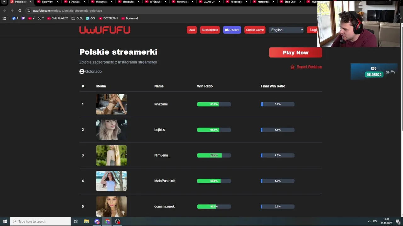The image size is (403, 226).
Task: Click the 'Final Win Ratio' column header
Action: point(273,86)
